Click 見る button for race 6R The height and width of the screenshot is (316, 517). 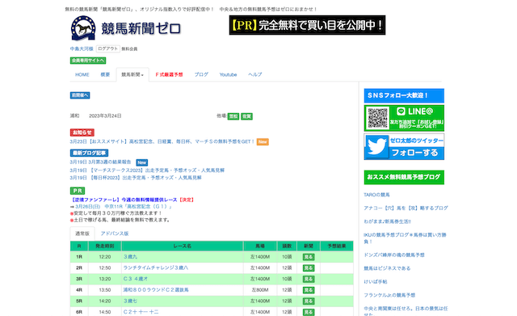click(309, 312)
